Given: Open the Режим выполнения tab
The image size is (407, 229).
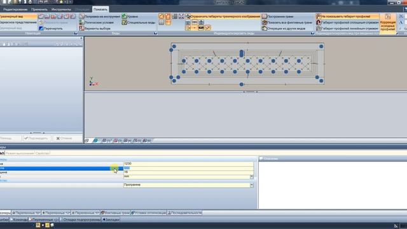Looking at the screenshot, I should [x=20, y=153].
